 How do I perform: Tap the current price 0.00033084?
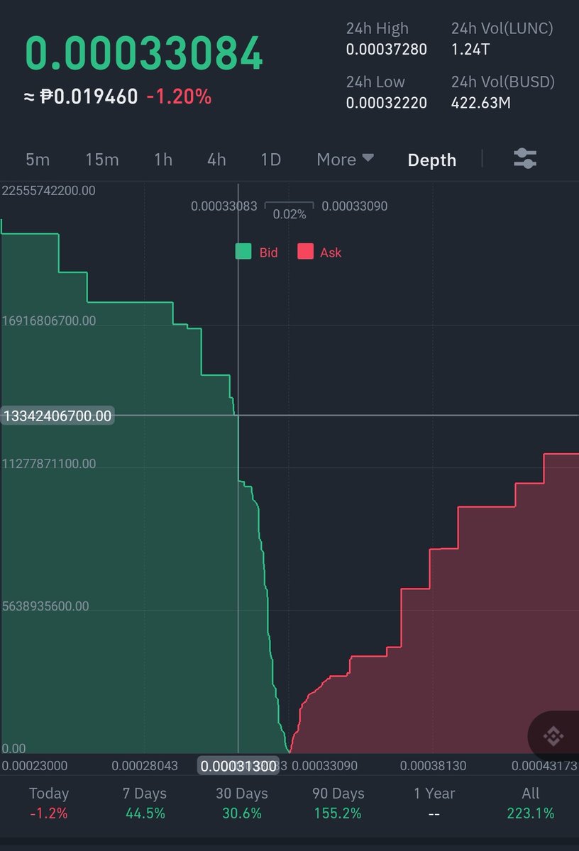(x=144, y=54)
